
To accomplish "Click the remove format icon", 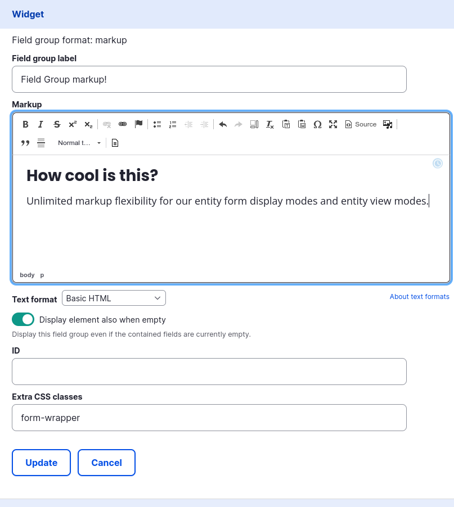I will pos(270,124).
